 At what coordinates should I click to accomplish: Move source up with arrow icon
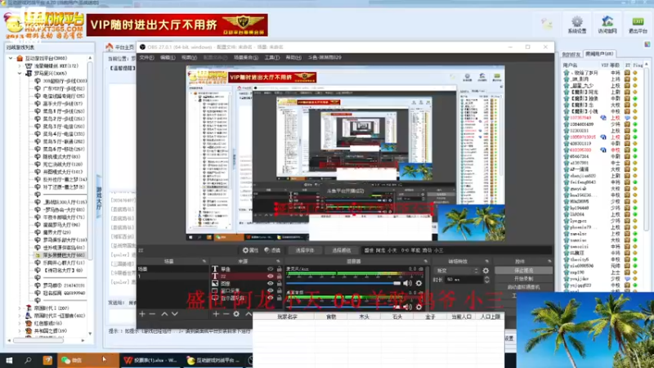coord(249,314)
